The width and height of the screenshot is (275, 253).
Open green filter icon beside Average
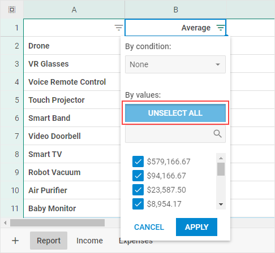coord(221,28)
